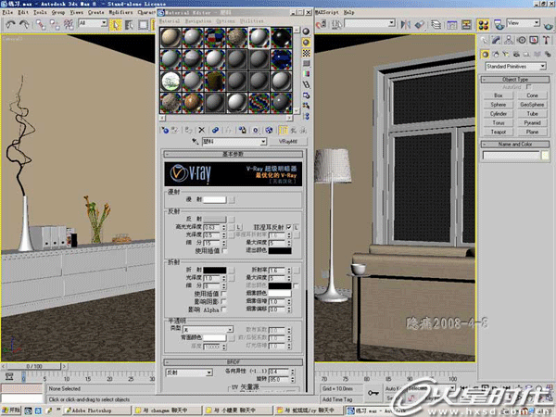Click GeoSphere primitive button
The height and width of the screenshot is (417, 556).
pyautogui.click(x=532, y=105)
